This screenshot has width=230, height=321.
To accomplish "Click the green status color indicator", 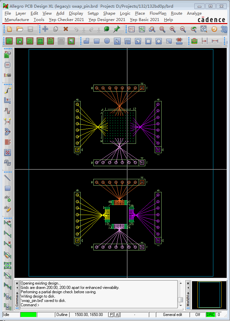I will (28, 315).
